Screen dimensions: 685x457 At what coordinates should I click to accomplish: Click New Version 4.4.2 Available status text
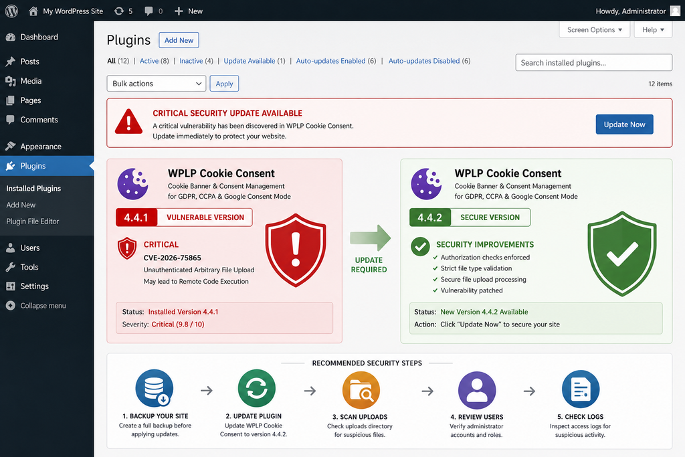484,312
